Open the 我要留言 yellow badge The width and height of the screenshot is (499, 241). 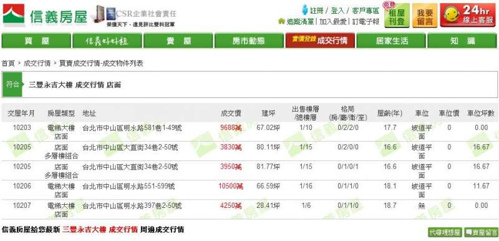coord(425,15)
